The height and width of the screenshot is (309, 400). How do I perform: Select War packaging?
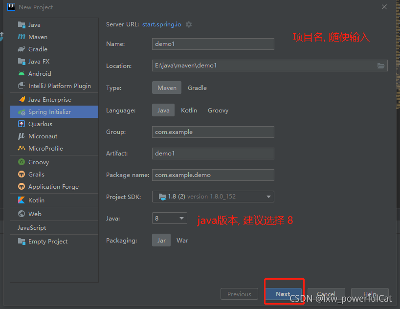pyautogui.click(x=182, y=241)
